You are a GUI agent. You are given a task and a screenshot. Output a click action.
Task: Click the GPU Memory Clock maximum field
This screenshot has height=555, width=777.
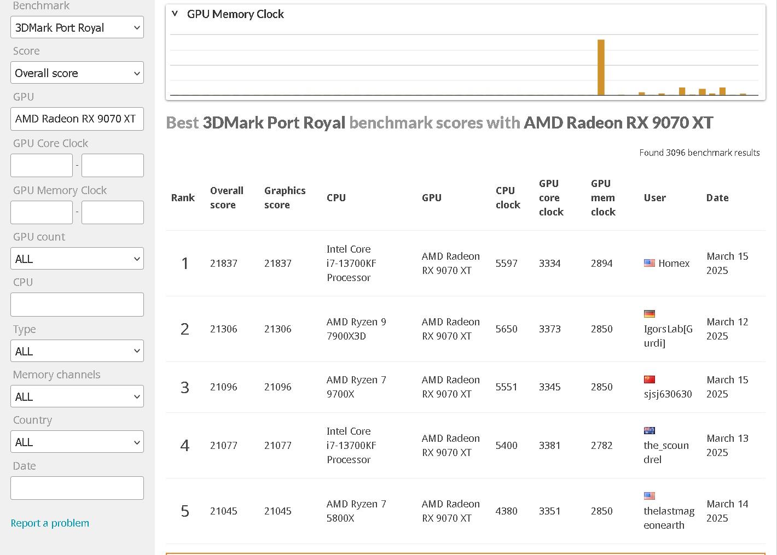tap(112, 212)
